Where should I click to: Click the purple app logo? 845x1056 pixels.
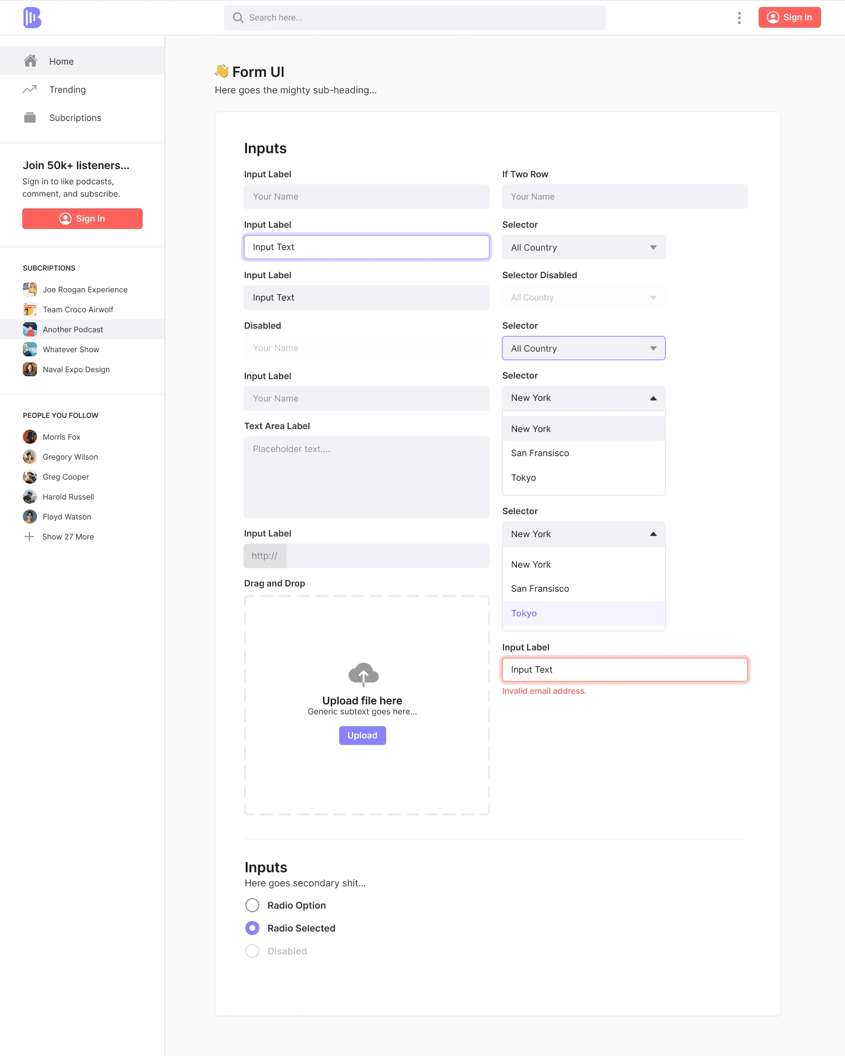(32, 18)
